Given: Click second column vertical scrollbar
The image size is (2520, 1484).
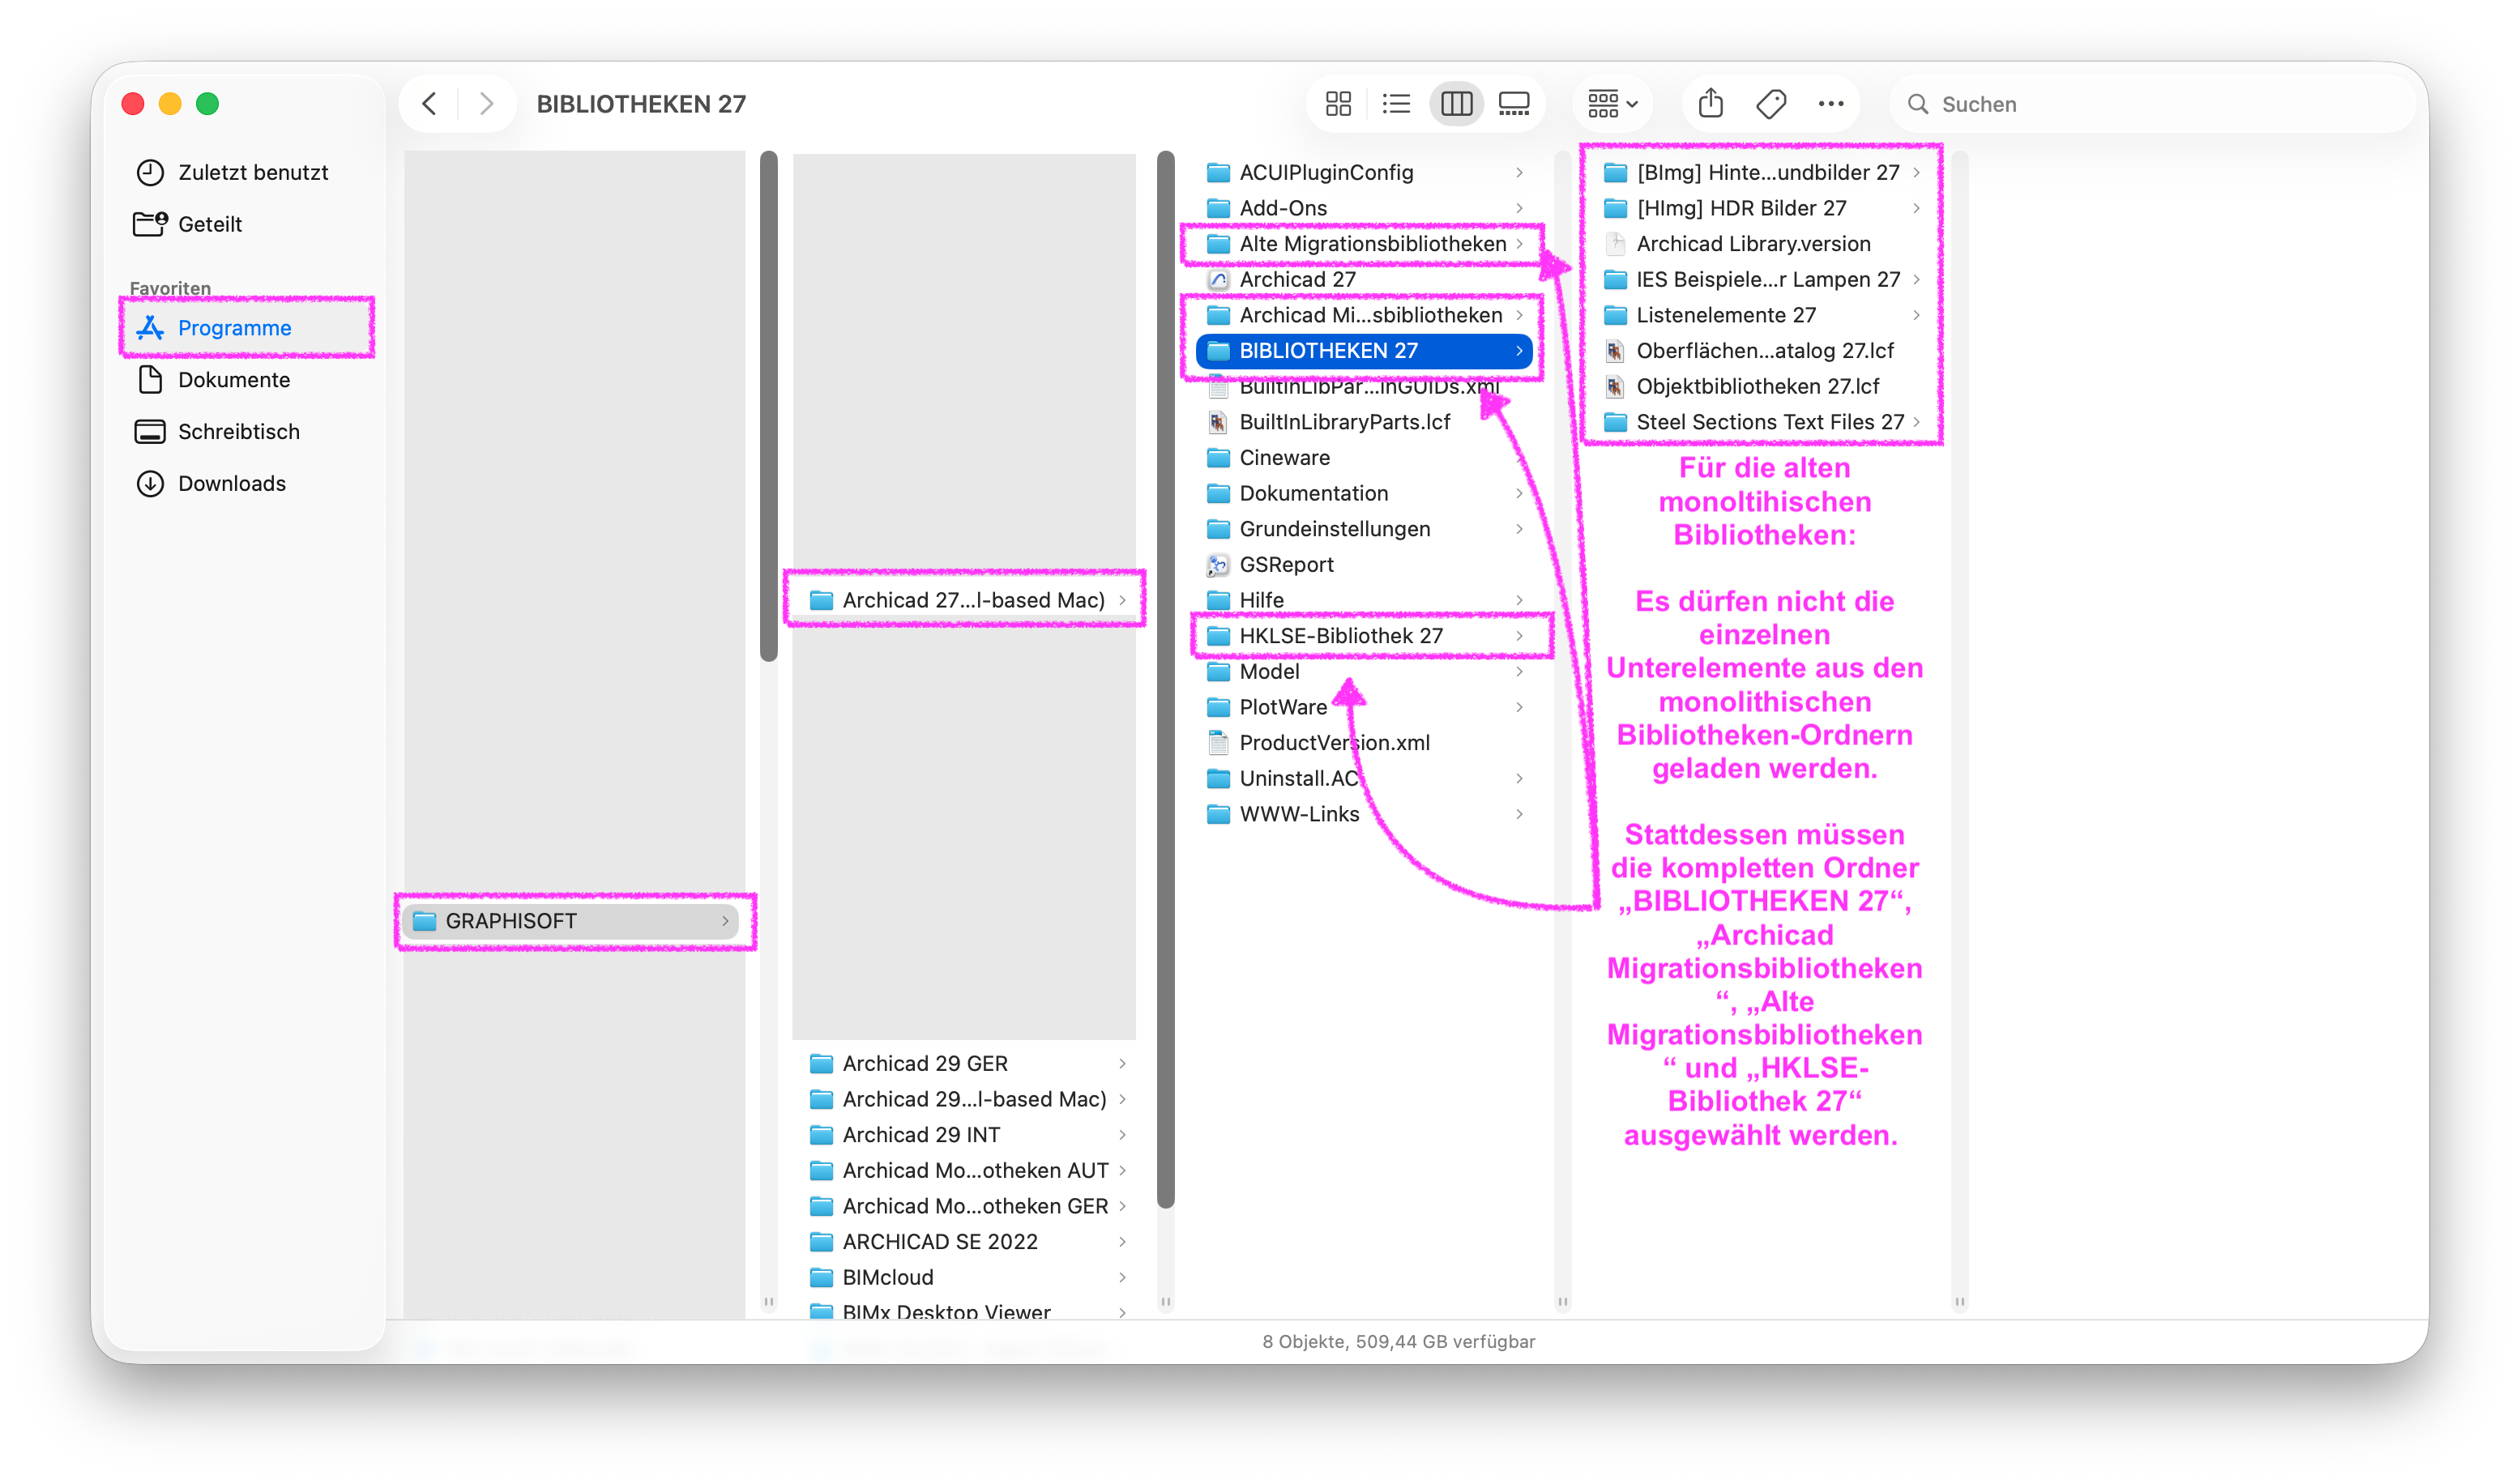Looking at the screenshot, I should coord(1166,680).
